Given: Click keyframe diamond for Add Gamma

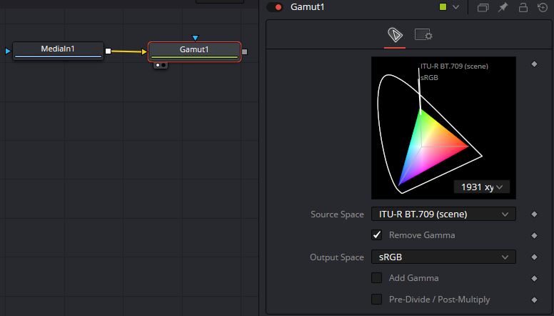Looking at the screenshot, I should [534, 279].
